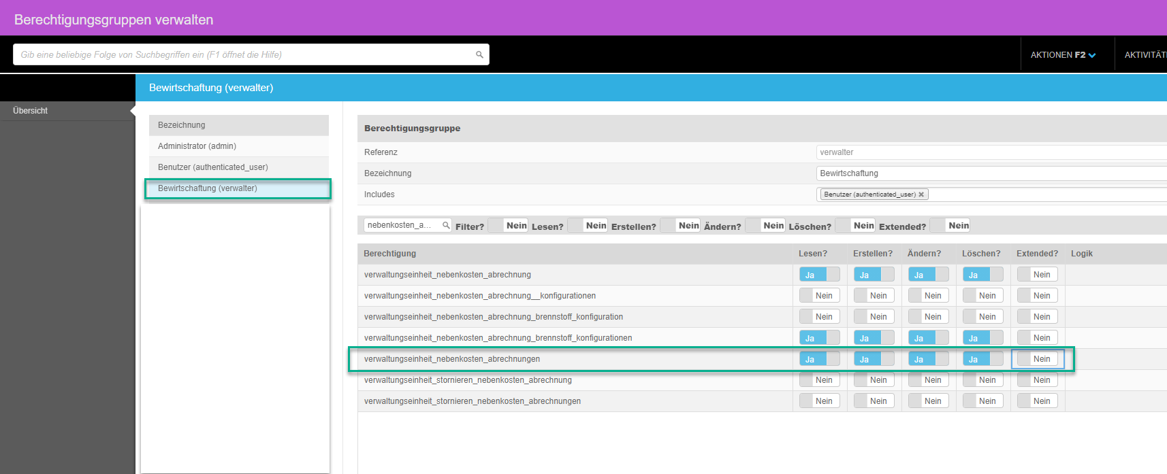Toggle Extended for verwaltungseinheit_nebenkosten_abrechnungen row
1167x474 pixels.
pyautogui.click(x=1037, y=359)
